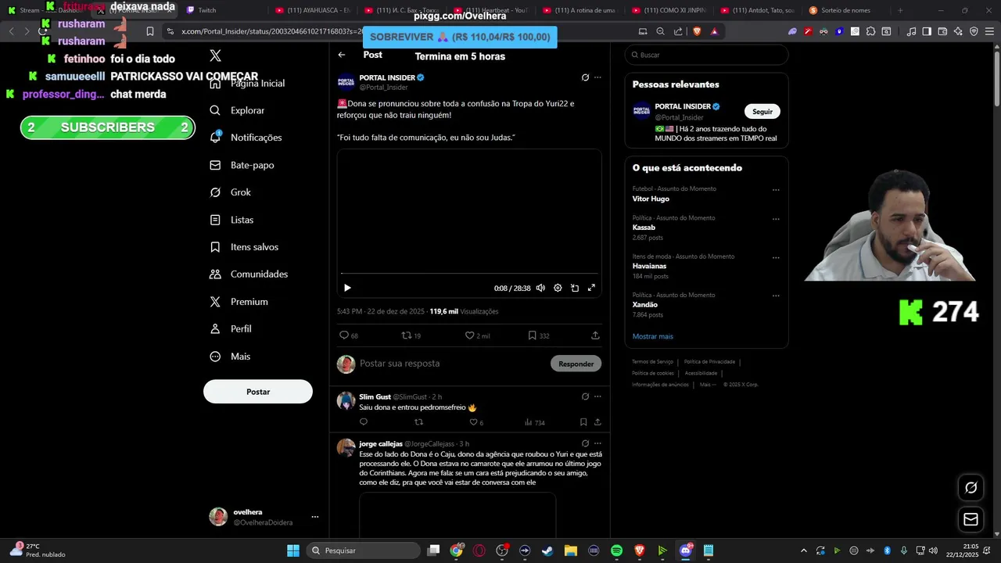The height and width of the screenshot is (563, 1001).
Task: Open Windows Start menu
Action: [x=293, y=550]
